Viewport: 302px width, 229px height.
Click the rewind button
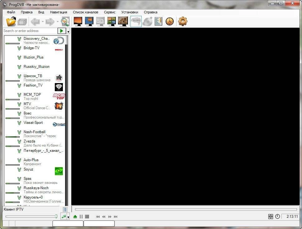104,217
